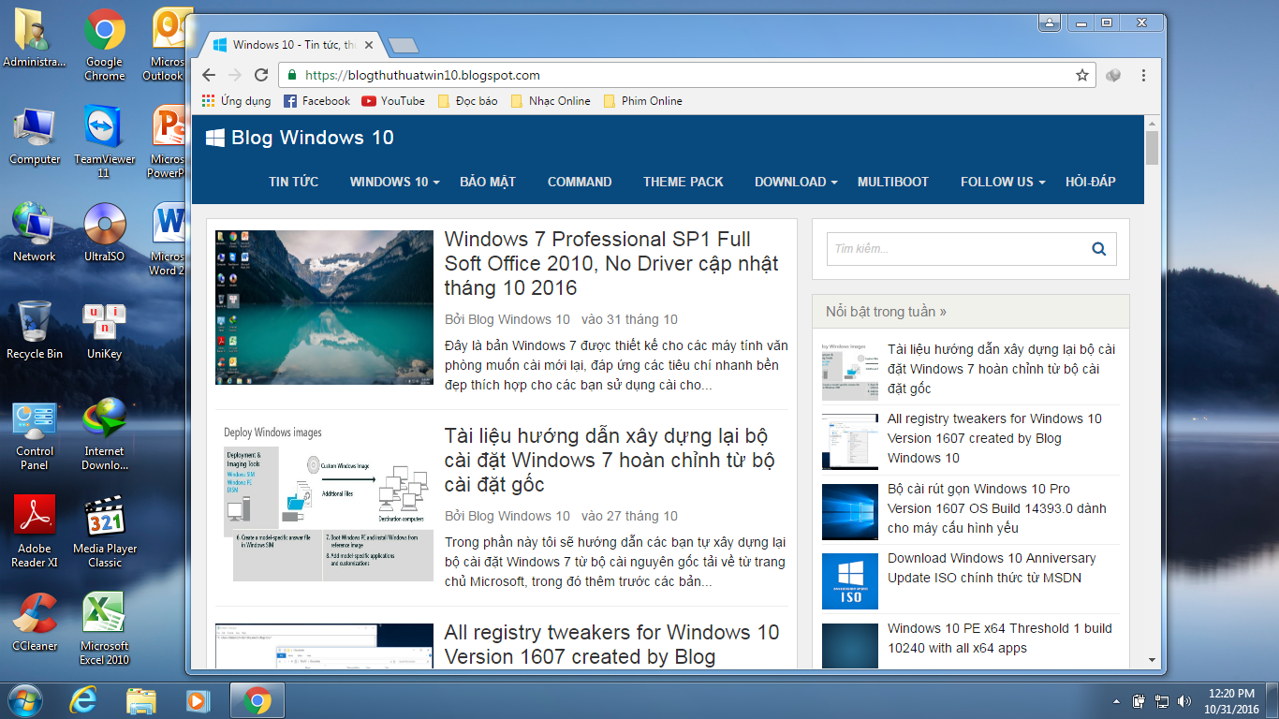
Task: Expand the FOLLOW US nav dropdown
Action: (x=1003, y=182)
